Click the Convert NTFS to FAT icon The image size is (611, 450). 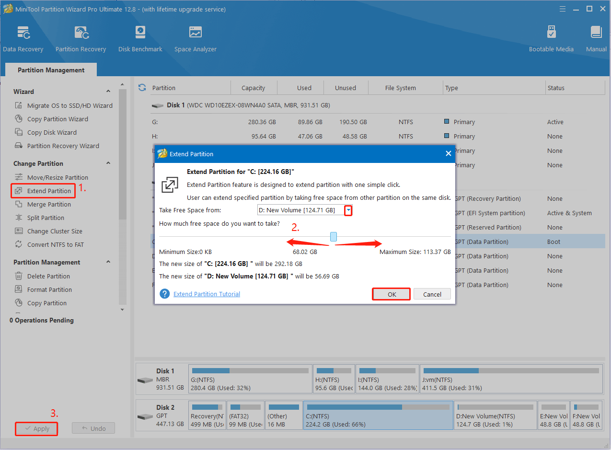tap(19, 244)
